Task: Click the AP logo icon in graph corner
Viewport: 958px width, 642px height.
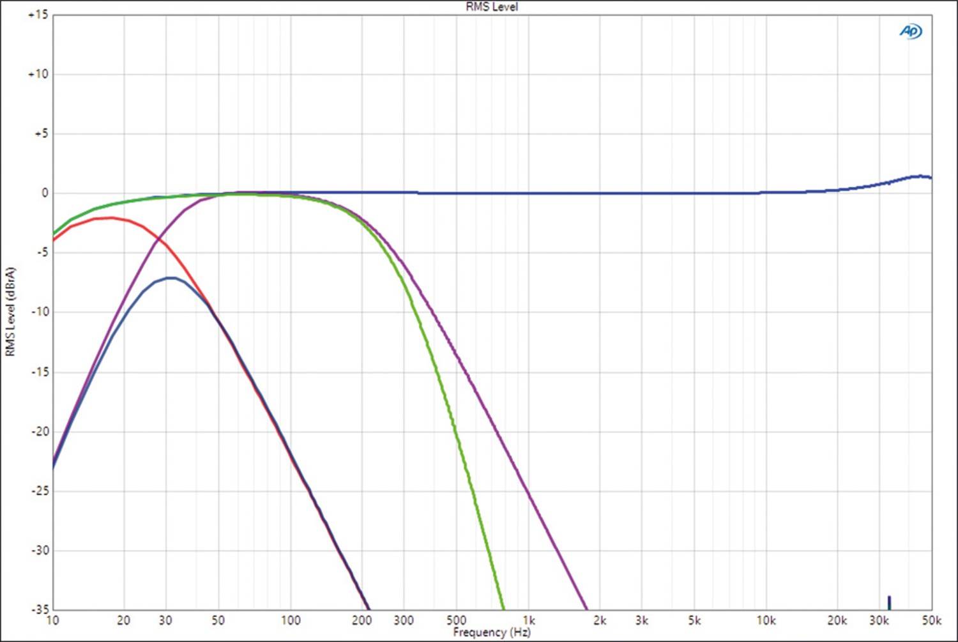Action: pyautogui.click(x=911, y=31)
